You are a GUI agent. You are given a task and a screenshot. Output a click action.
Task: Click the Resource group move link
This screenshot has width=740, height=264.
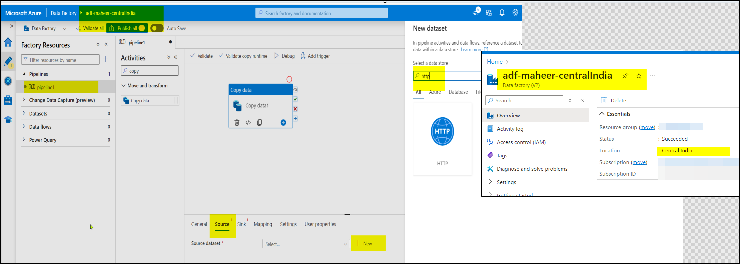point(647,127)
